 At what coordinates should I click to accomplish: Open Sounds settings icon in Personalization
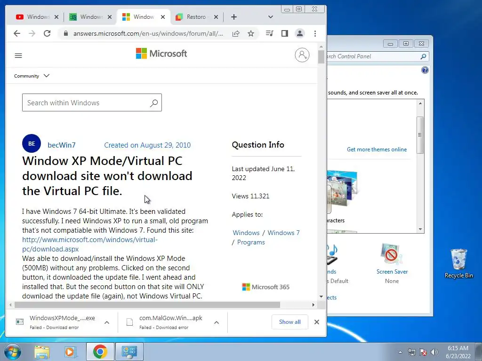(x=332, y=255)
